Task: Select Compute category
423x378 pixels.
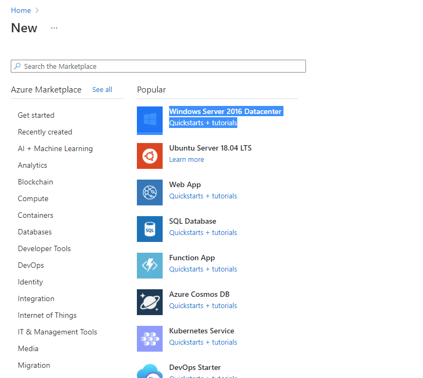Action: tap(33, 198)
